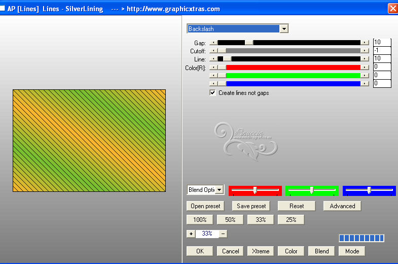Click the Xtreme button
This screenshot has width=398, height=264.
[261, 251]
